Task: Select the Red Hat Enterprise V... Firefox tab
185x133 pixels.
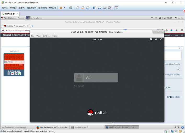Action: [16, 26]
